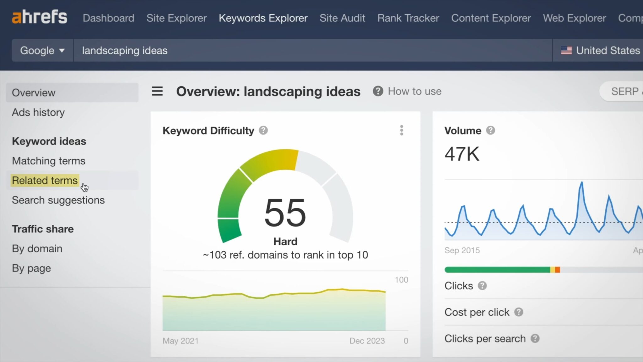The height and width of the screenshot is (362, 643).
Task: Open Site Explorer from top navigation
Action: click(x=176, y=18)
